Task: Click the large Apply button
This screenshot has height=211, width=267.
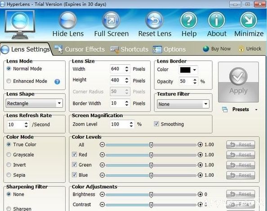Action: click(238, 82)
